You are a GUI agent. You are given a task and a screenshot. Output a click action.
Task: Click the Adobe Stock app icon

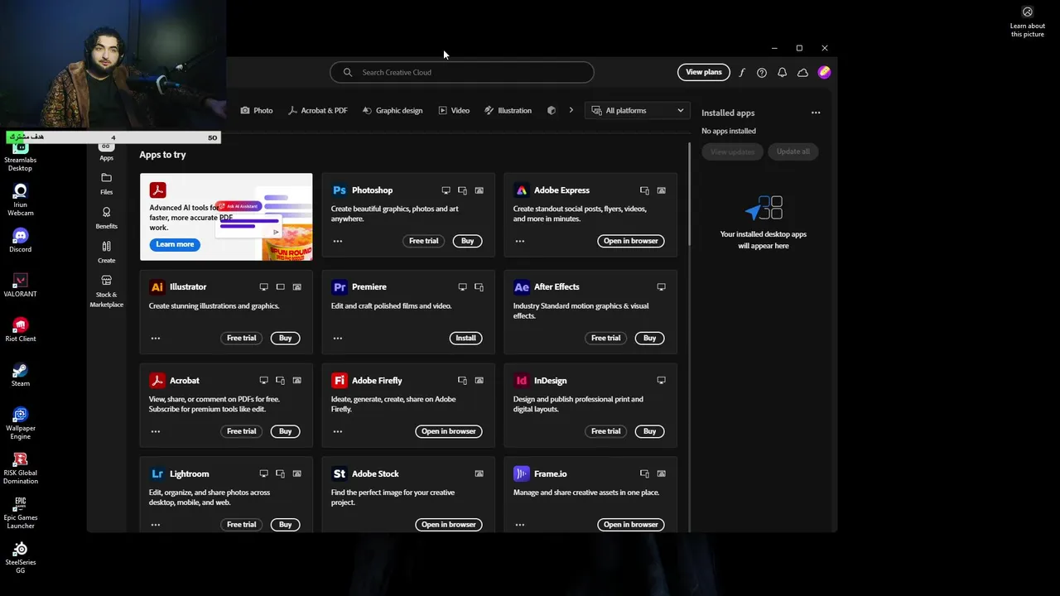[x=339, y=474]
